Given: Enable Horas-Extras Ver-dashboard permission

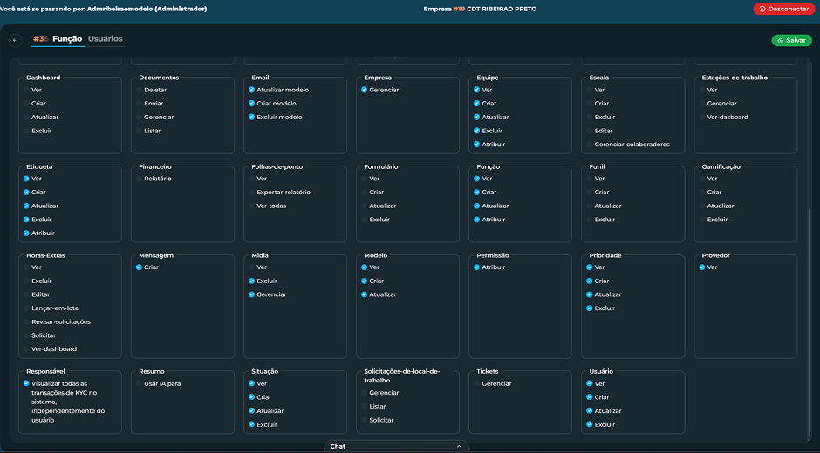Looking at the screenshot, I should click(x=26, y=349).
